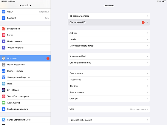
Task: Open the Уведомления notifications icon
Action: [x=4, y=29]
